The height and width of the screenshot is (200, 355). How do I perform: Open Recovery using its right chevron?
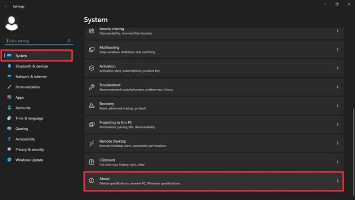point(337,106)
